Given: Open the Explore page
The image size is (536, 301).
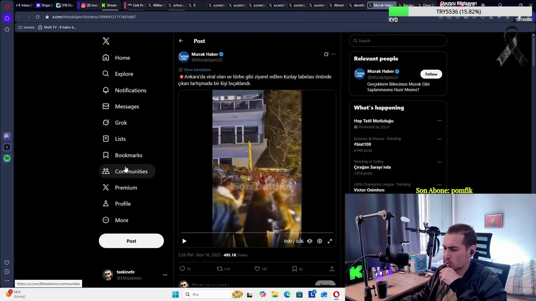Looking at the screenshot, I should 118,74.
